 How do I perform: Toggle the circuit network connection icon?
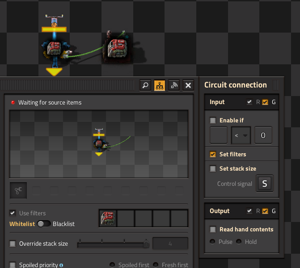pos(160,85)
